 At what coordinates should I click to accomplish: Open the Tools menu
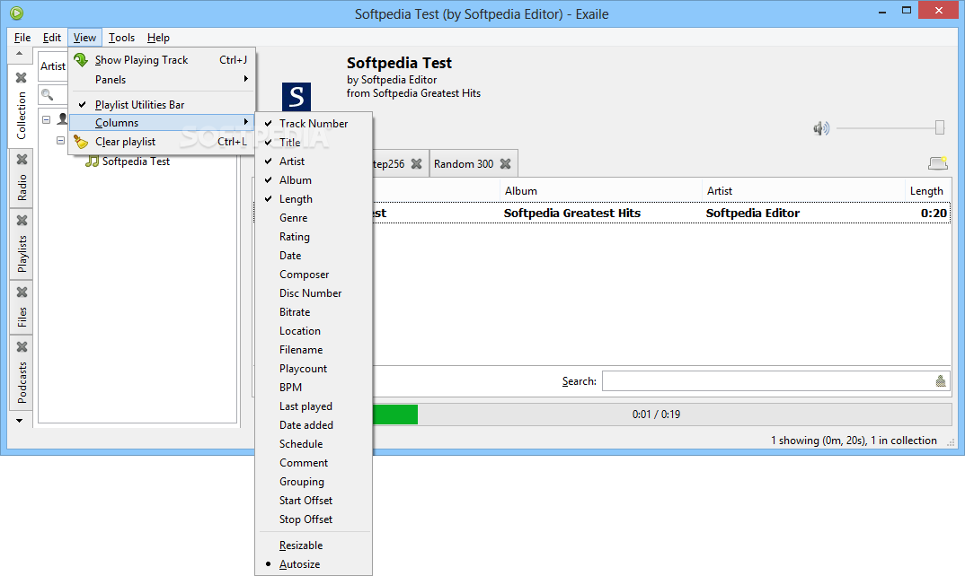[121, 38]
